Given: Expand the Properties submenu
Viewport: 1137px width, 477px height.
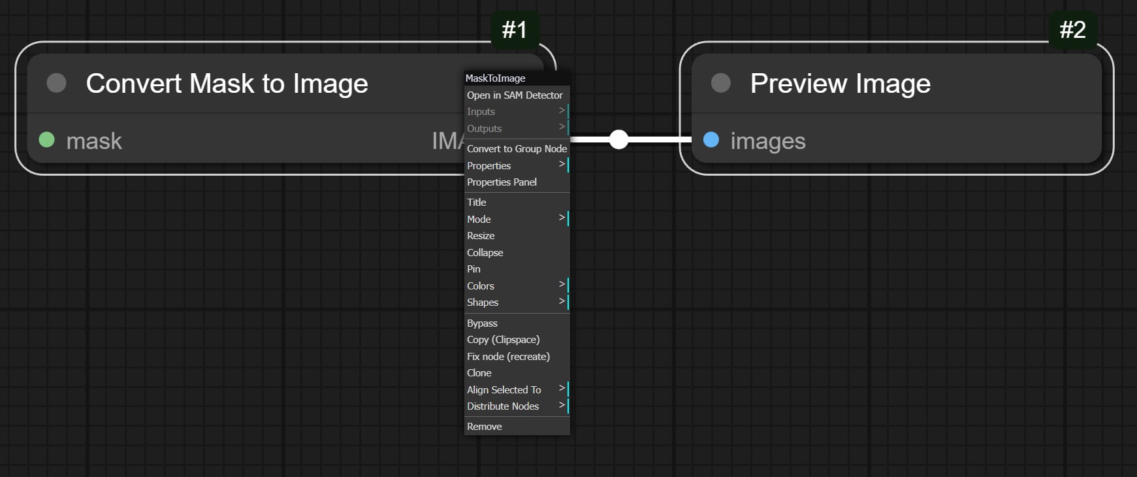Looking at the screenshot, I should click(517, 166).
